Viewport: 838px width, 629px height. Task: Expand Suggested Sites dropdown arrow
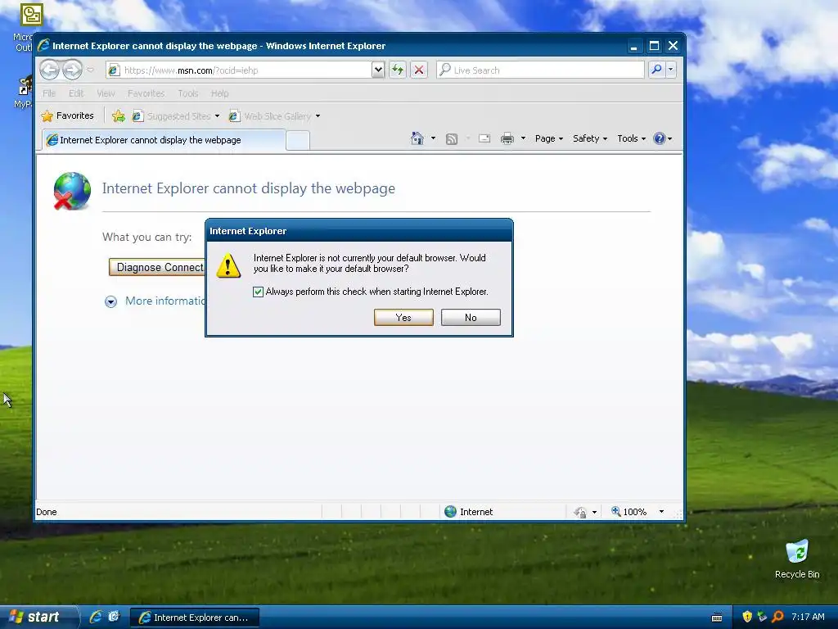pos(217,116)
